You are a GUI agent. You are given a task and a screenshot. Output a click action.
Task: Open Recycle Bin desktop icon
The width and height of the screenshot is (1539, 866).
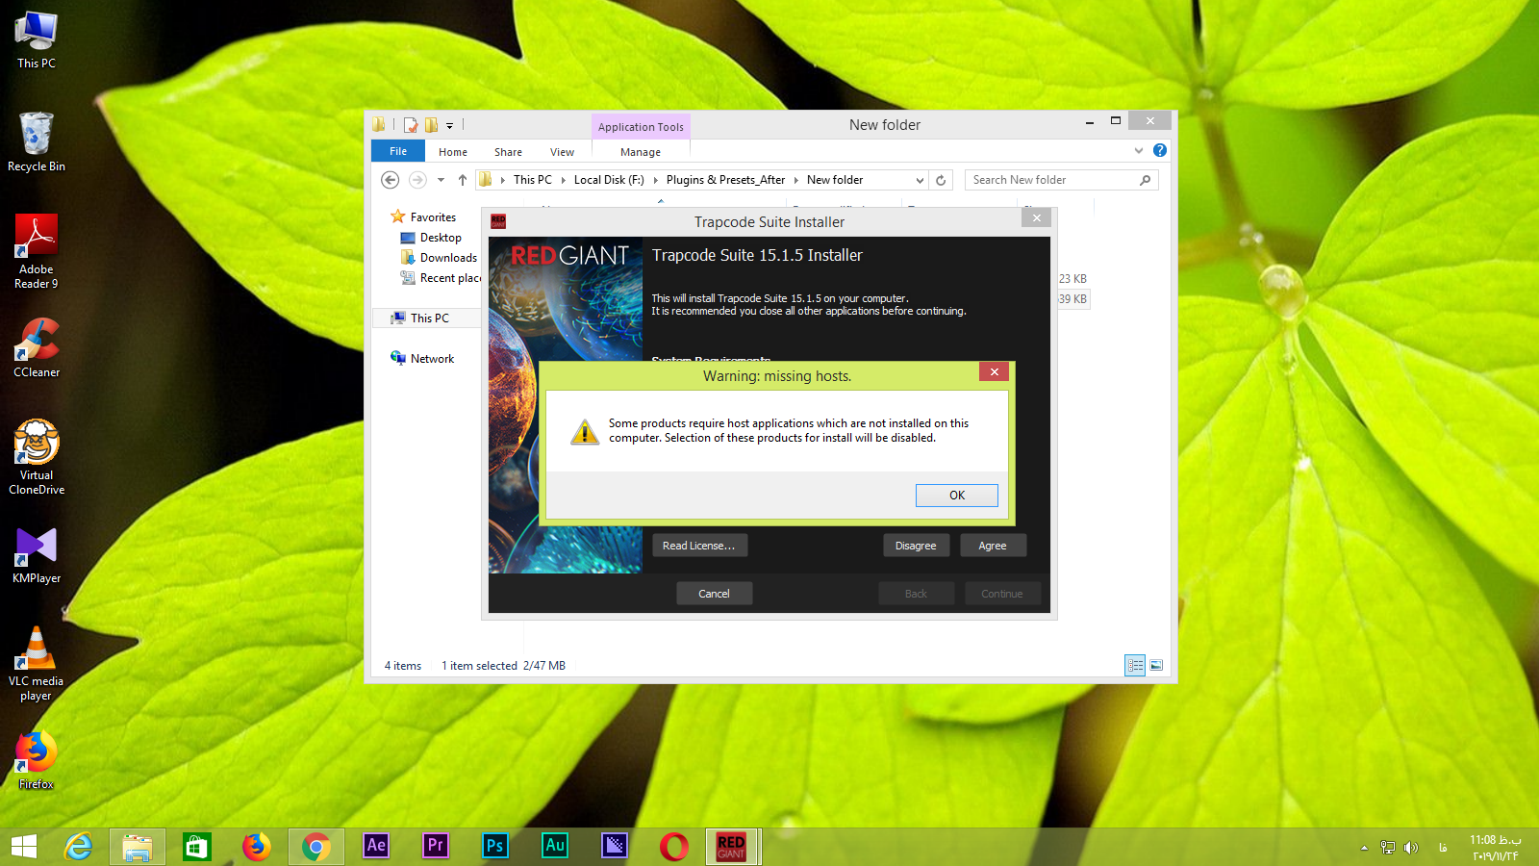click(37, 142)
